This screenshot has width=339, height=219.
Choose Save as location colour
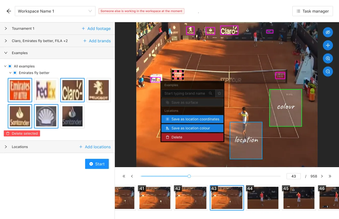(192, 128)
